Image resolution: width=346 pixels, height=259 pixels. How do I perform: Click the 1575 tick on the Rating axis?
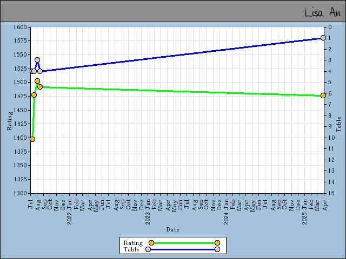pos(20,41)
